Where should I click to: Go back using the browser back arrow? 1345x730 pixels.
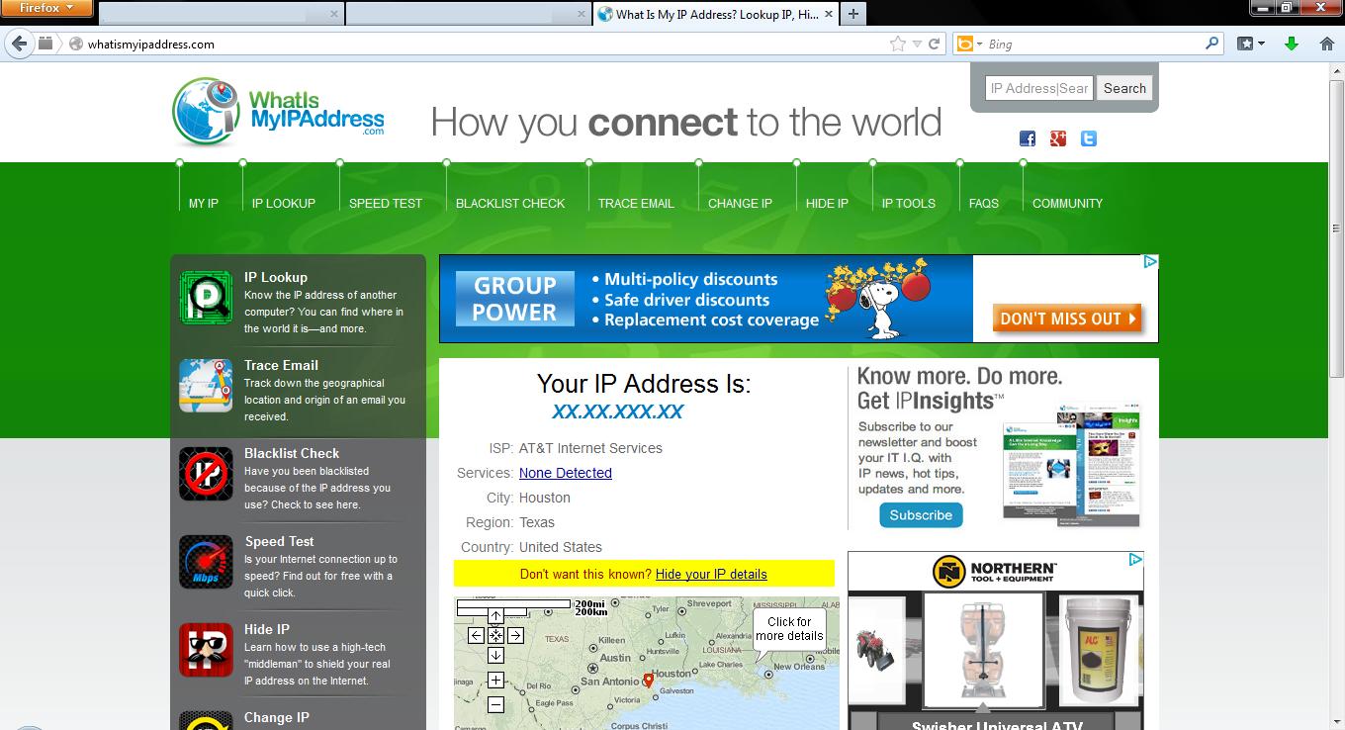point(18,44)
